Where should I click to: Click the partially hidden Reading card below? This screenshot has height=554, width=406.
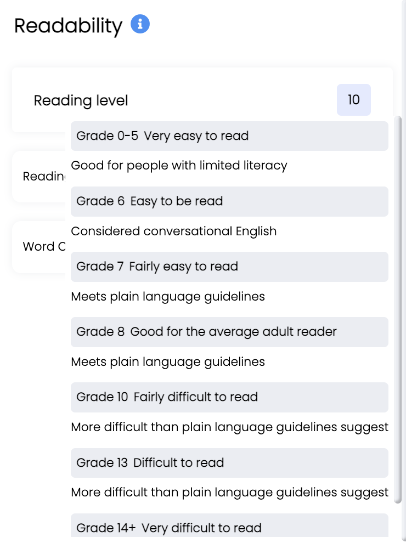click(39, 176)
